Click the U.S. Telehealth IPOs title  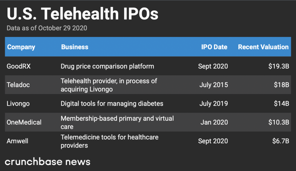click(82, 14)
